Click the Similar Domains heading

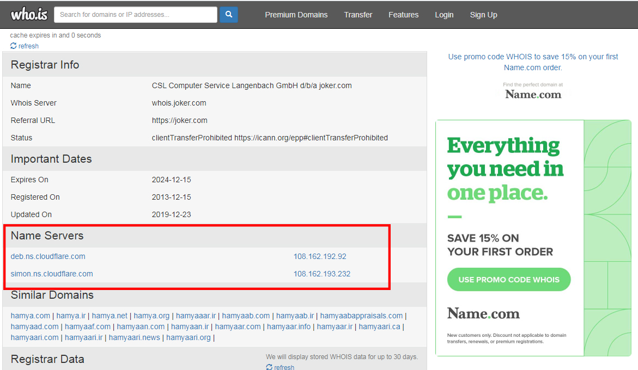[52, 295]
